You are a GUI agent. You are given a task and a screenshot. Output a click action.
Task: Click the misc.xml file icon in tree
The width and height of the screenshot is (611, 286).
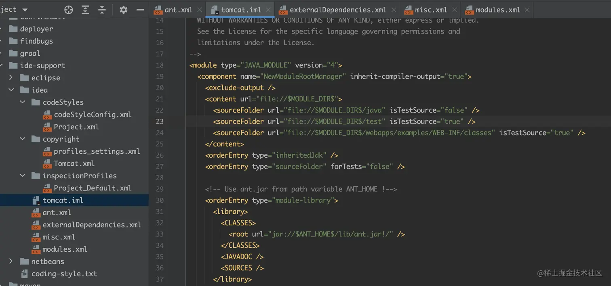(x=36, y=237)
